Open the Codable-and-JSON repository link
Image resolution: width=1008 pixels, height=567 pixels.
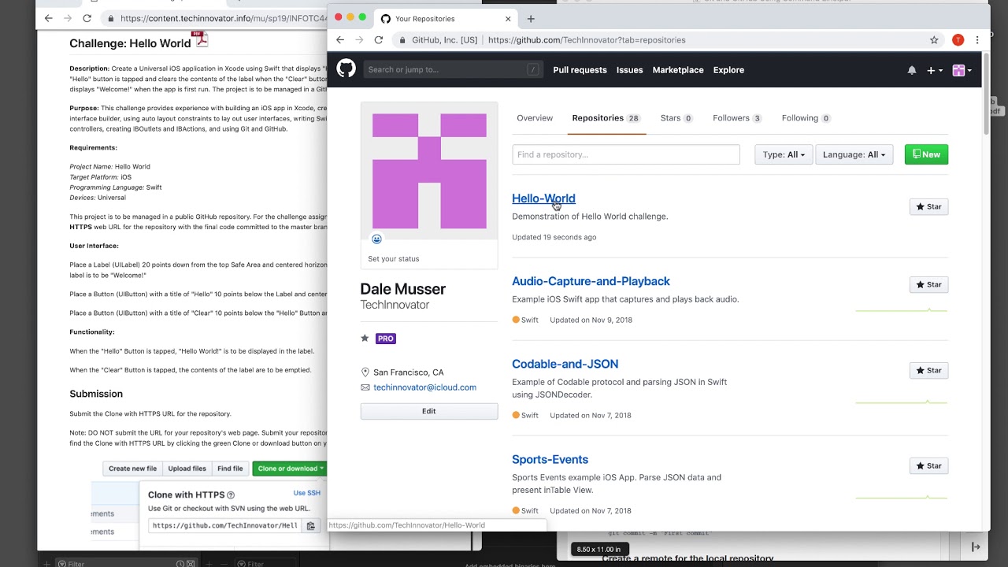coord(565,364)
